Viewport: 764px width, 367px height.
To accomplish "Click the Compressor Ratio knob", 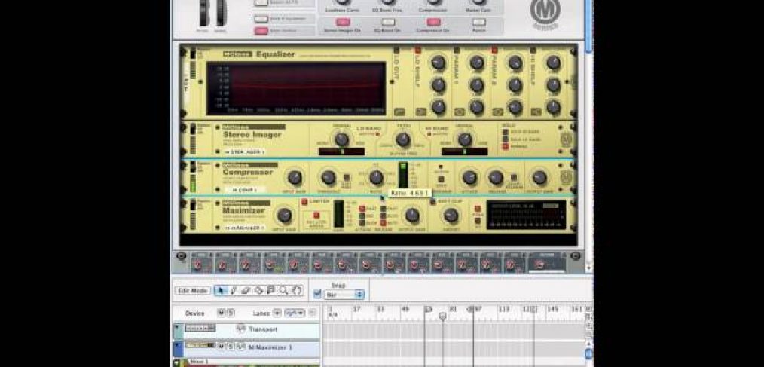I will pyautogui.click(x=376, y=177).
